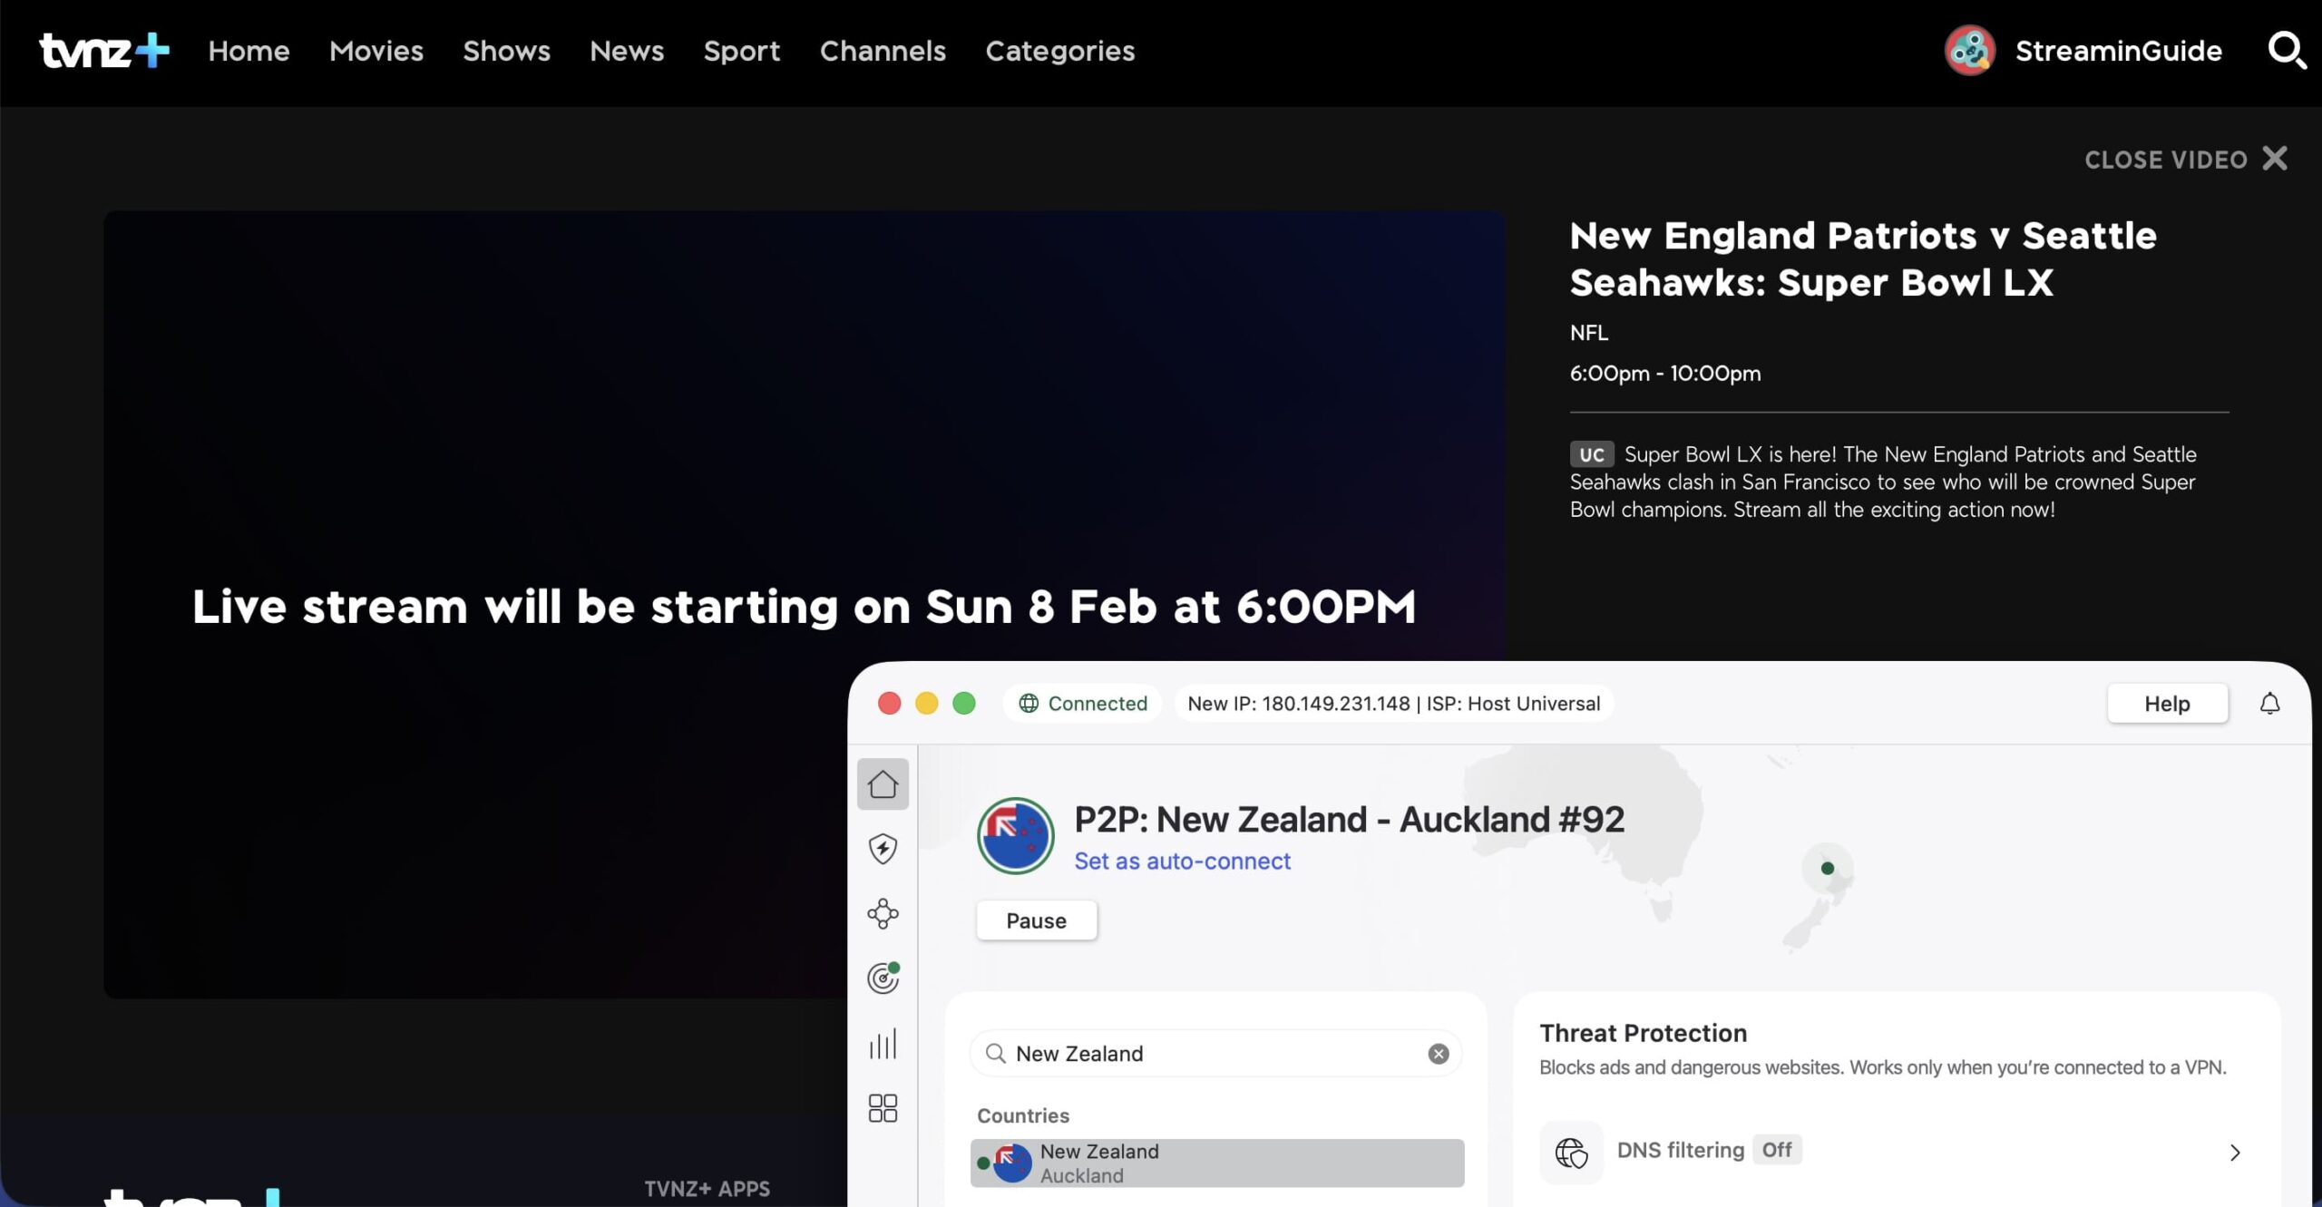Pause the VPN connection
The width and height of the screenshot is (2322, 1207).
1036,920
